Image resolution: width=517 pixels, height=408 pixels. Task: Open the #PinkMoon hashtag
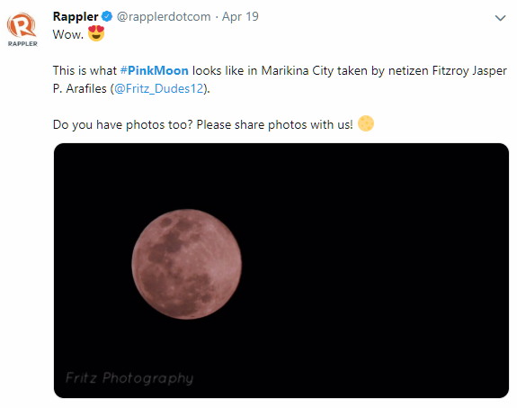[155, 70]
